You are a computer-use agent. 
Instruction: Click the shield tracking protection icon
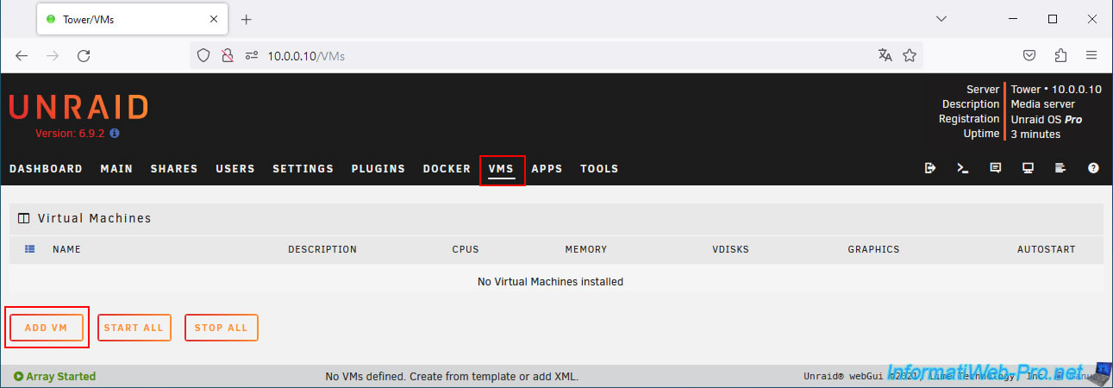[203, 55]
